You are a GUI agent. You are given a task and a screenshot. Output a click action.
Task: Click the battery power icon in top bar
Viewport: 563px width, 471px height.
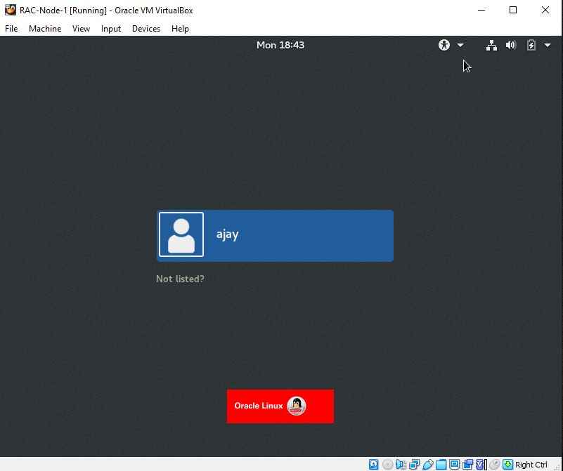tap(531, 45)
